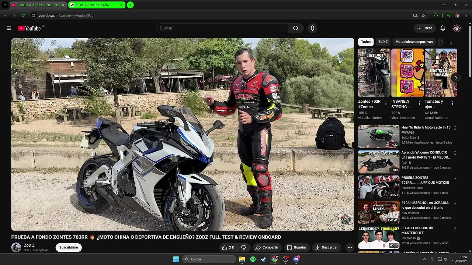Select the ZoD Z filter chip

click(x=383, y=42)
